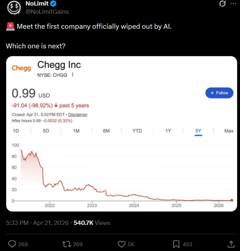Repost using the retweet icon
Screen dimensions: 240x251
66,244
